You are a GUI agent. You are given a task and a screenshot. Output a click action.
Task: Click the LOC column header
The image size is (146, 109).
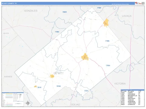tap(140, 91)
